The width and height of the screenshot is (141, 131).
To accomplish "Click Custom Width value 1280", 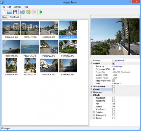I will [115, 75].
